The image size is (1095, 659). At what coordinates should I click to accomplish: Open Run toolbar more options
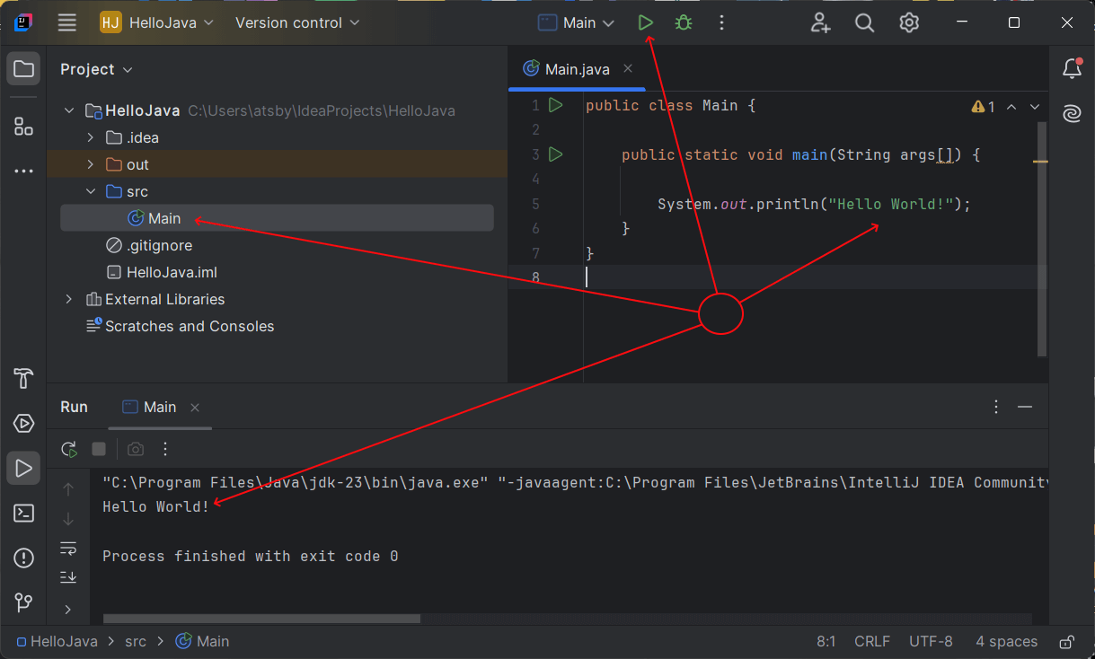165,449
